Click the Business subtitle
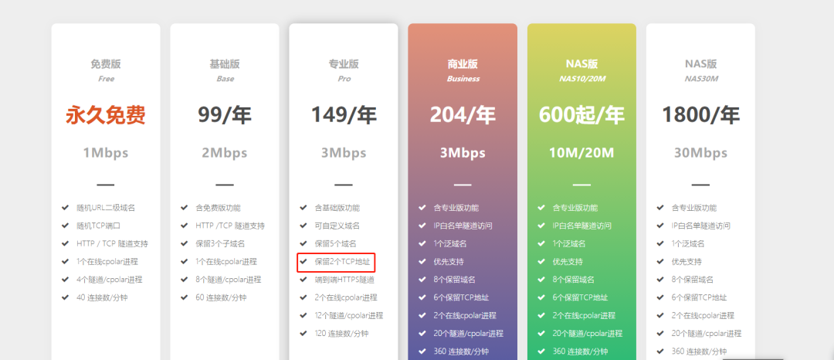834x360 pixels. [463, 79]
